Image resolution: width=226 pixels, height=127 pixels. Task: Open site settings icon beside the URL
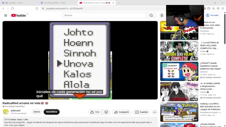[43, 8]
